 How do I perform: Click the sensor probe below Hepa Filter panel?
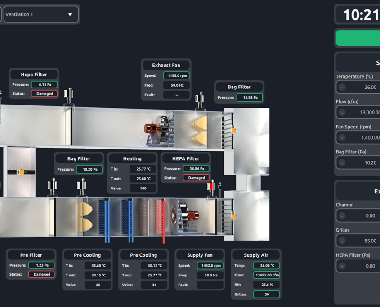pos(68,97)
